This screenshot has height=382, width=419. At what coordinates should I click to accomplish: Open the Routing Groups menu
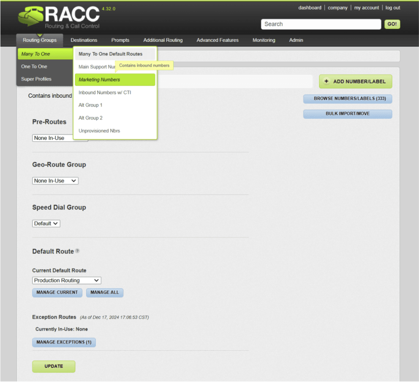coord(40,40)
